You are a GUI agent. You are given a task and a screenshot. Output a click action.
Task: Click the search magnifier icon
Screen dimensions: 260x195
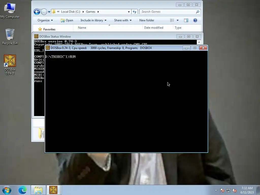pos(198,12)
